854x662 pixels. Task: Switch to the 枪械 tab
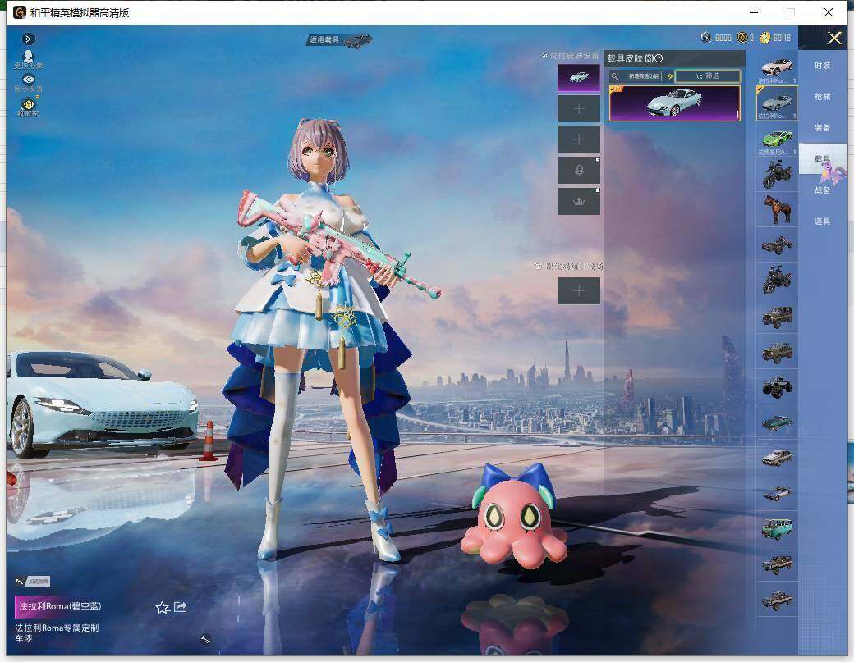pyautogui.click(x=823, y=97)
